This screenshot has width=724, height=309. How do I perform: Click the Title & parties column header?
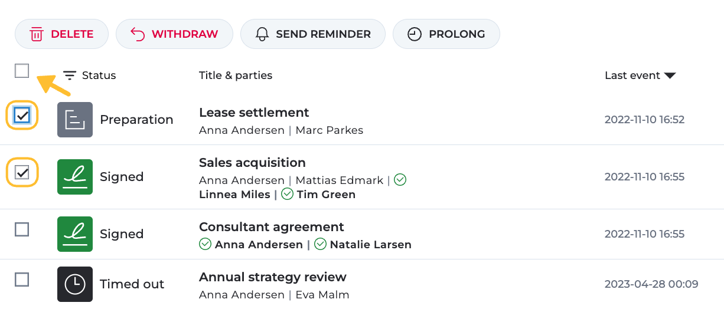236,75
